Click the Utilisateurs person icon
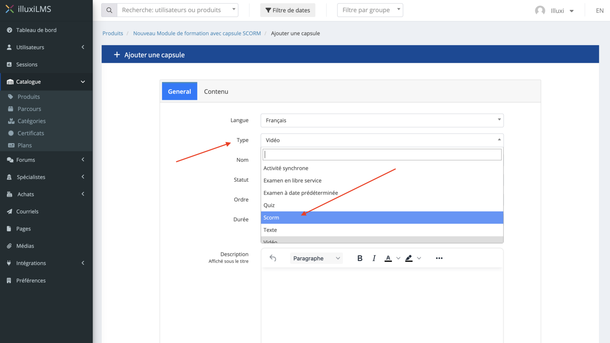This screenshot has height=343, width=610. (9, 47)
